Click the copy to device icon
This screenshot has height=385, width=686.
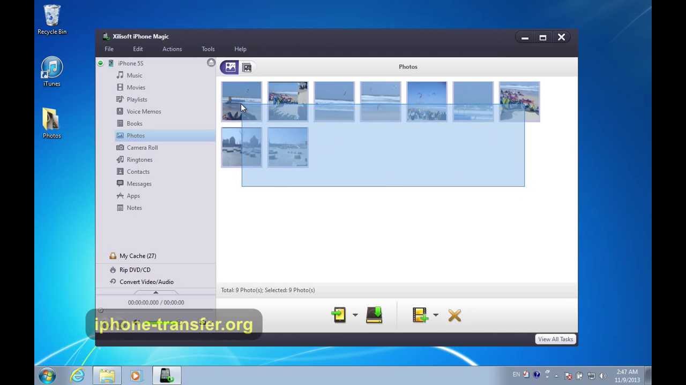(x=339, y=315)
